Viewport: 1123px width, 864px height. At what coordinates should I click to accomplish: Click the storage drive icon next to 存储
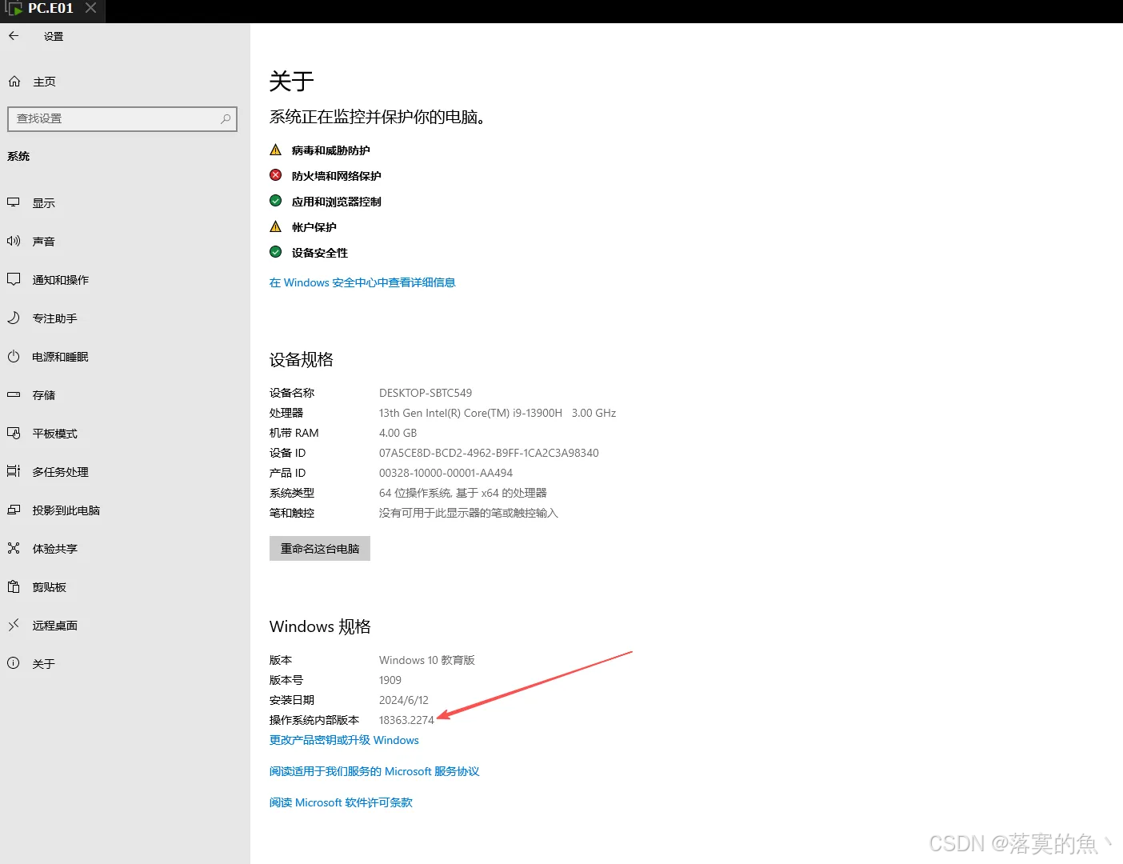coord(14,394)
